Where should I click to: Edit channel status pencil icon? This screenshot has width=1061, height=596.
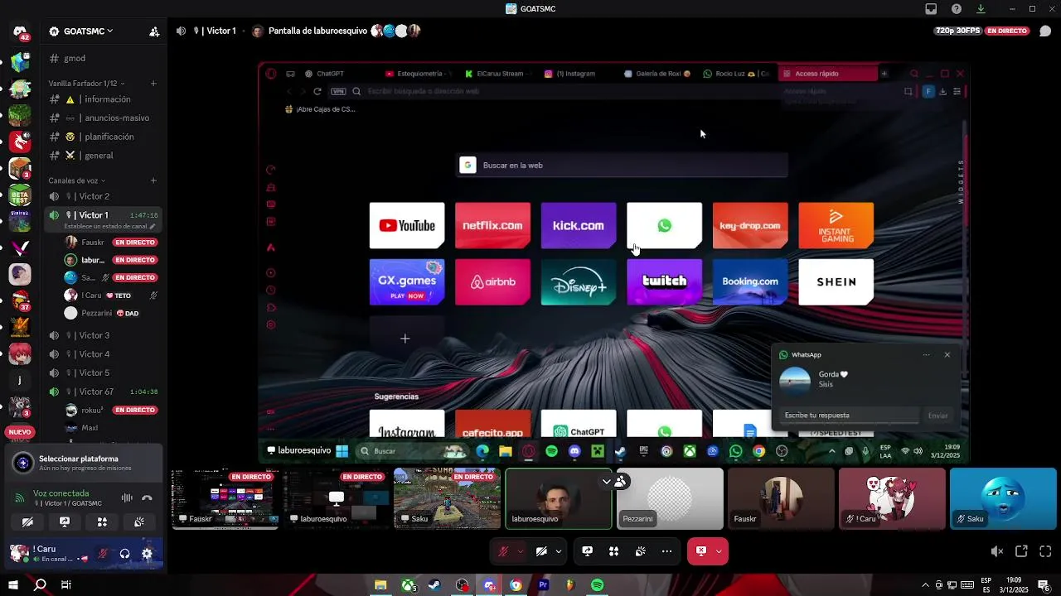(153, 226)
